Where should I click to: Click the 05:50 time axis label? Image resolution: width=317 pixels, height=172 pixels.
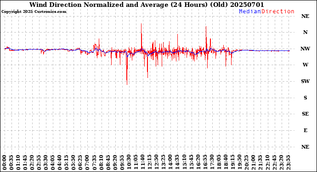74,163
